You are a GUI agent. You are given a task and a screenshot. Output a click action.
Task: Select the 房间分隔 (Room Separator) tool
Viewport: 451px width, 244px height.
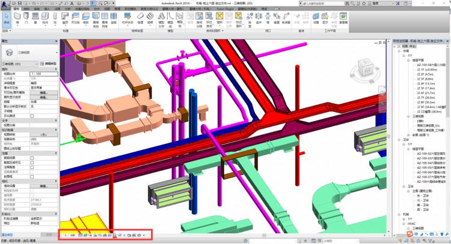199,20
